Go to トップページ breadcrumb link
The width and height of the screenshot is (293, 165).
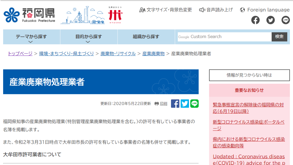pos(20,54)
